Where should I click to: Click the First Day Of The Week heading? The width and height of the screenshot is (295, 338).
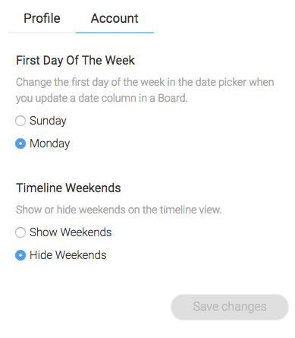click(75, 61)
